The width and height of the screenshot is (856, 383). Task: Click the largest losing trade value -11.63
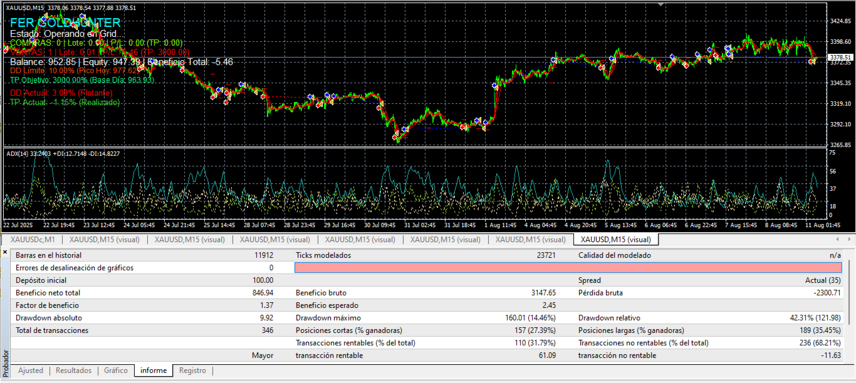click(x=832, y=355)
